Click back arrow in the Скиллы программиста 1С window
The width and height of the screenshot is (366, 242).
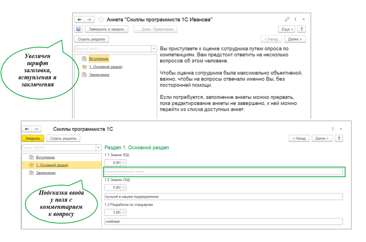(x=27, y=129)
